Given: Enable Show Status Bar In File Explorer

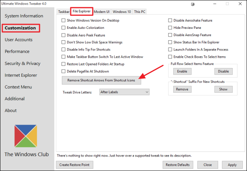Looking at the screenshot, I should [170, 42].
